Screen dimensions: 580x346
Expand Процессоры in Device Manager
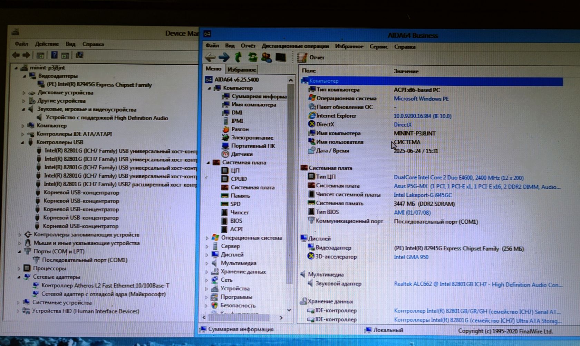[x=19, y=269]
